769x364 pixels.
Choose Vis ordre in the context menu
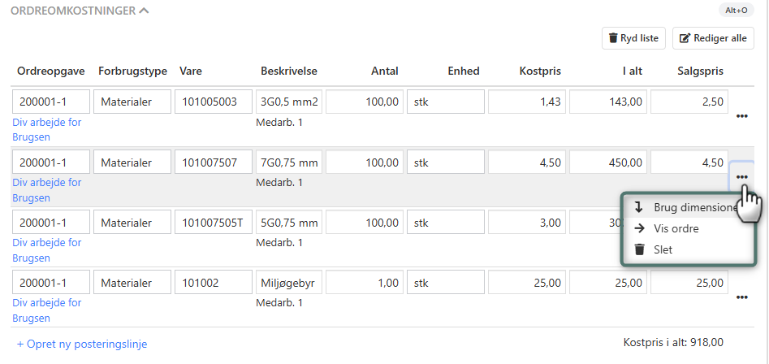(676, 228)
